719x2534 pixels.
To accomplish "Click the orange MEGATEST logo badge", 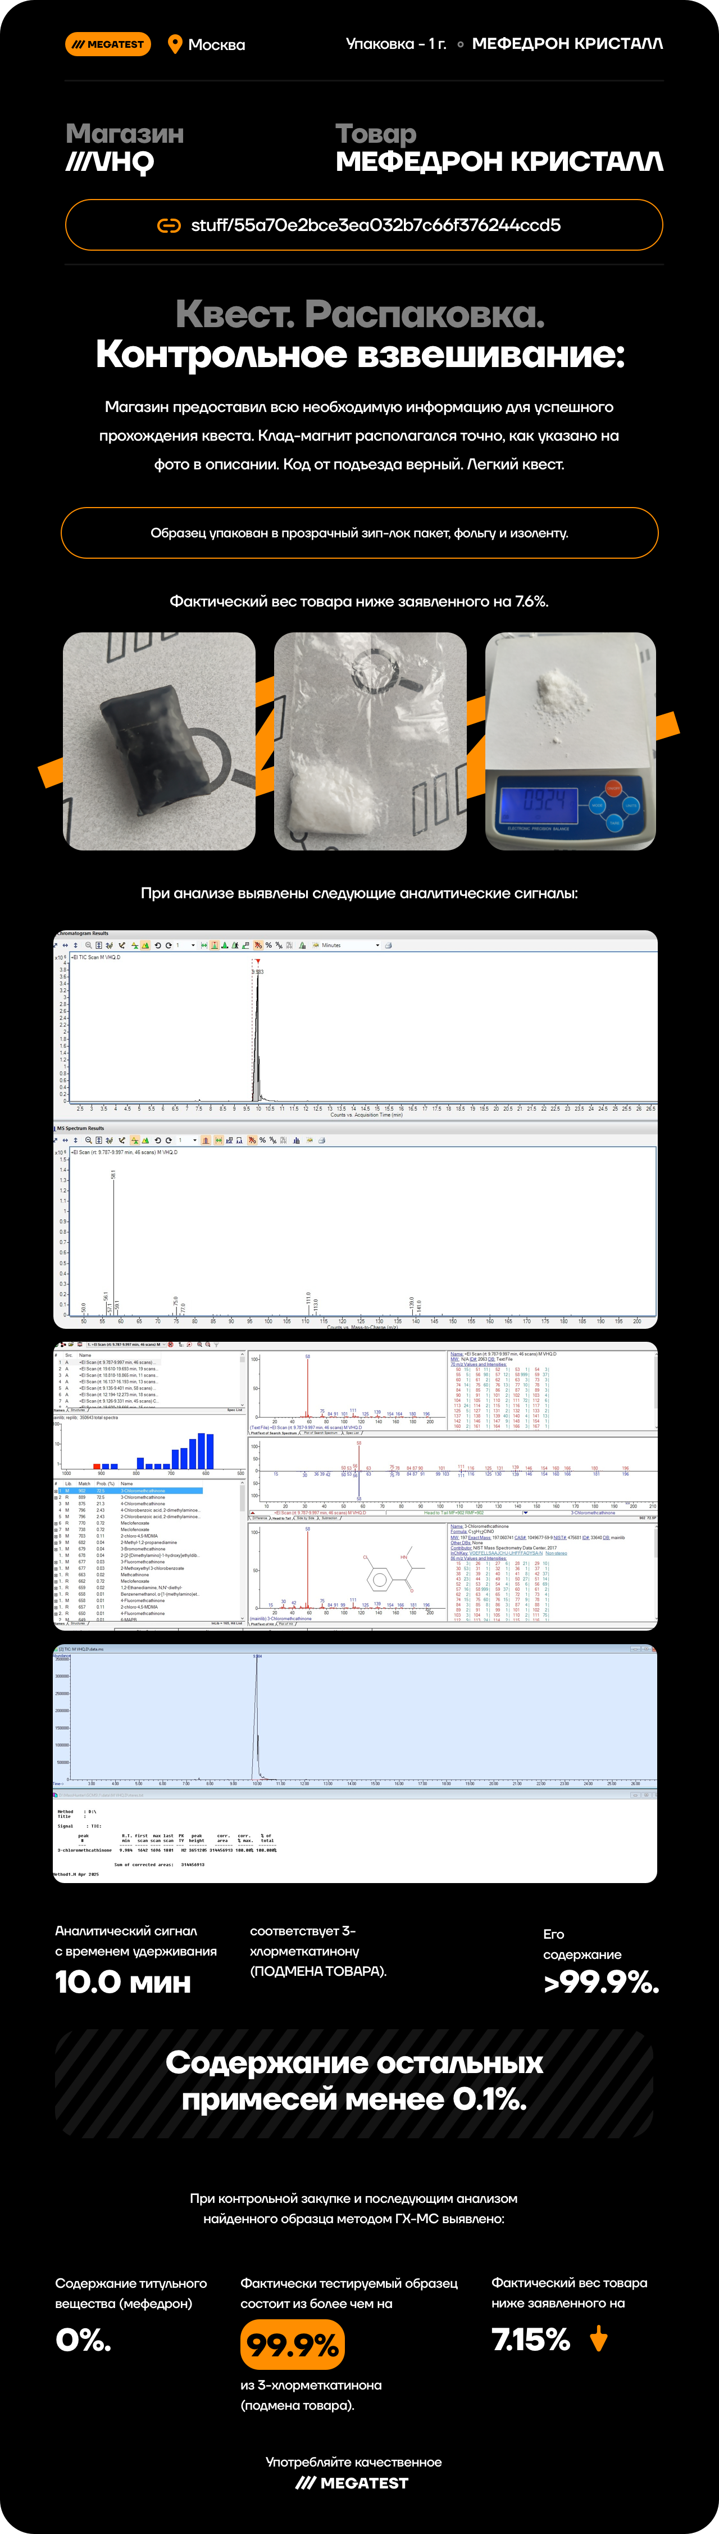I will click(x=108, y=44).
